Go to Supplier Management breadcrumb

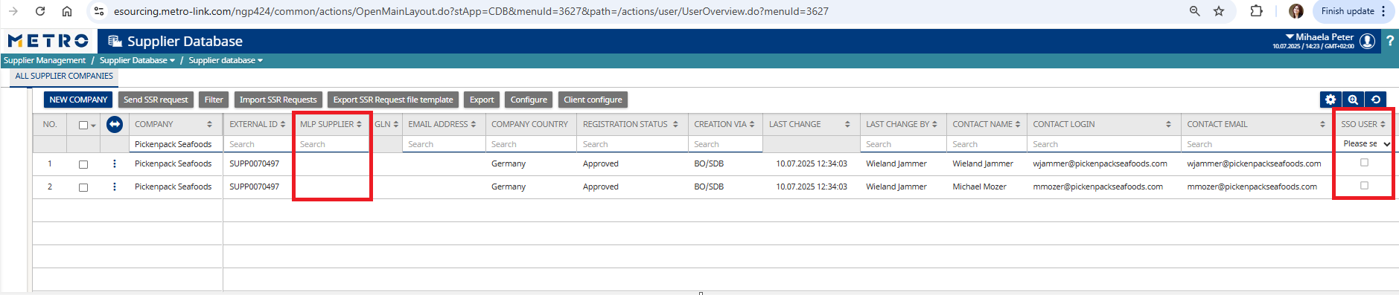click(x=45, y=60)
